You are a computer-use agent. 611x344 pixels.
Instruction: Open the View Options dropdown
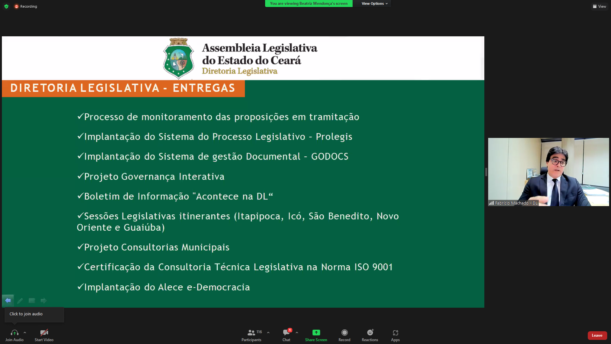374,4
